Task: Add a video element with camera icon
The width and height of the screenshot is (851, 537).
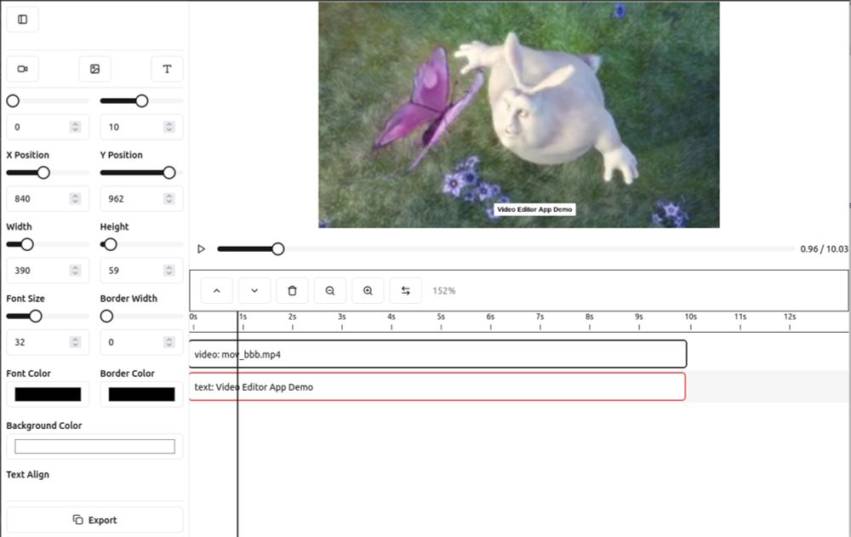Action: [22, 69]
